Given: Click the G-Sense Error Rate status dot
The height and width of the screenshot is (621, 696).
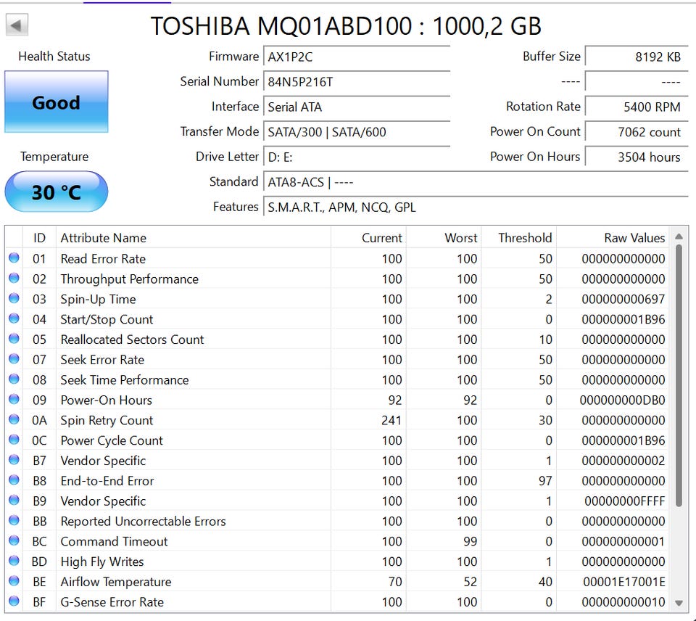Looking at the screenshot, I should (14, 601).
